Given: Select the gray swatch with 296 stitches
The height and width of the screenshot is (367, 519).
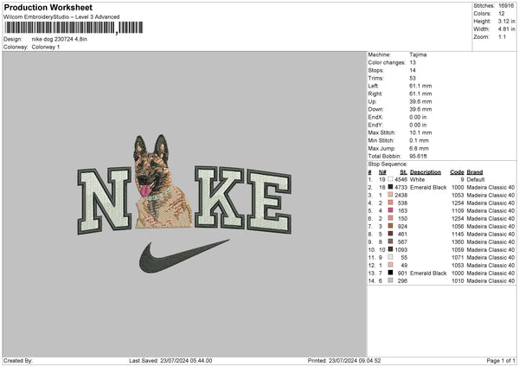Looking at the screenshot, I should click(x=390, y=280).
